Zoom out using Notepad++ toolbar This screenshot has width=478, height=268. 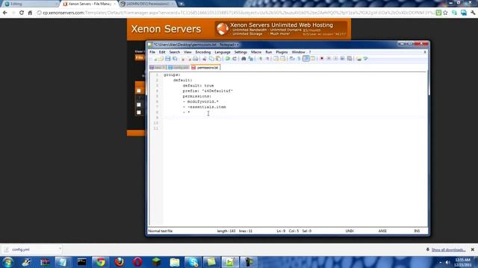(x=267, y=58)
